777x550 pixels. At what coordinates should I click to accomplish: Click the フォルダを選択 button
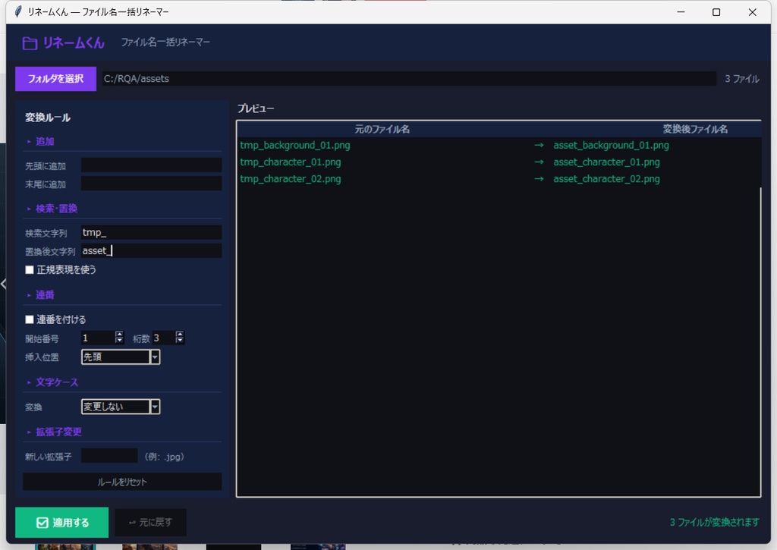(x=55, y=79)
